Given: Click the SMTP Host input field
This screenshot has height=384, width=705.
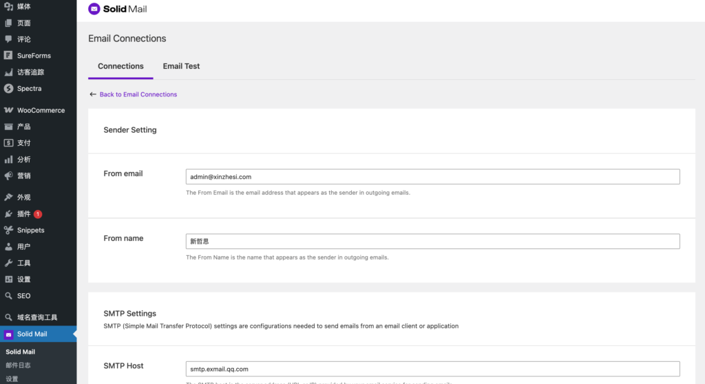Looking at the screenshot, I should pyautogui.click(x=432, y=369).
